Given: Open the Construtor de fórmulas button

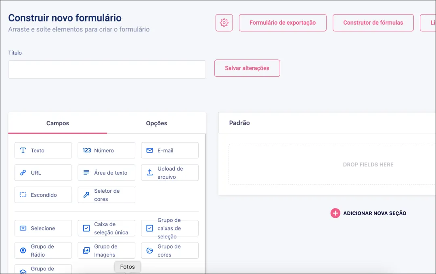Looking at the screenshot, I should click(373, 23).
